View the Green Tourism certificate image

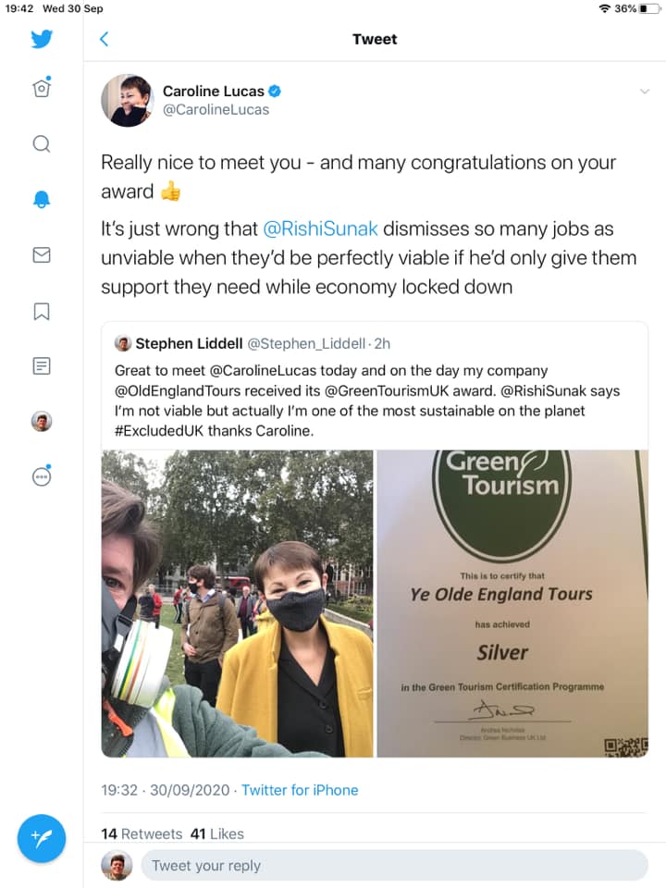click(x=512, y=603)
